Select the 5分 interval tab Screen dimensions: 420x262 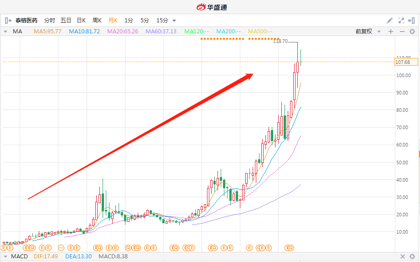[145, 21]
